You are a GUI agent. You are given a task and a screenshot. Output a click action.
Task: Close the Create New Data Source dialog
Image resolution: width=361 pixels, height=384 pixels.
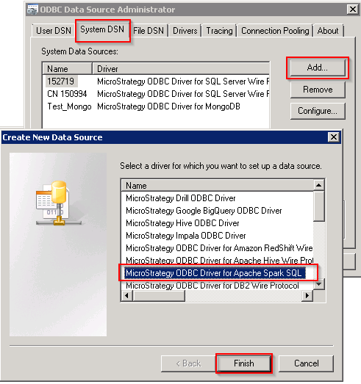pyautogui.click(x=334, y=137)
